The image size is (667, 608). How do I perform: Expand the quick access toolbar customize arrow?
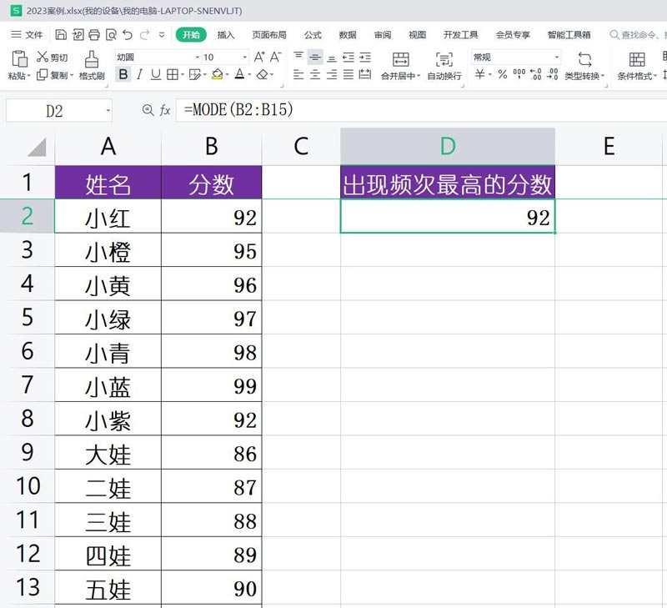(162, 34)
